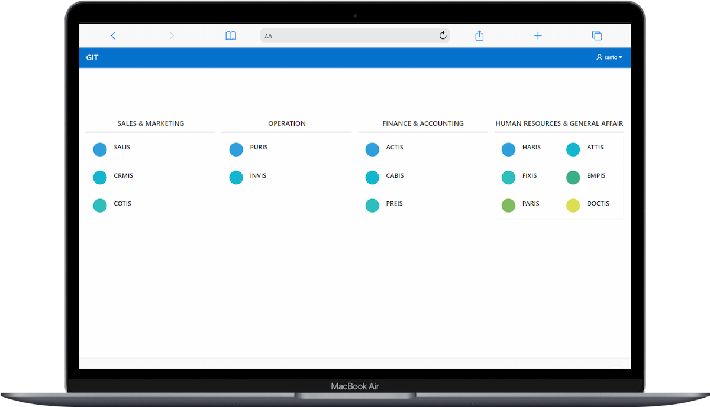Open the COTIS text link
The height and width of the screenshot is (407, 710).
click(x=122, y=203)
